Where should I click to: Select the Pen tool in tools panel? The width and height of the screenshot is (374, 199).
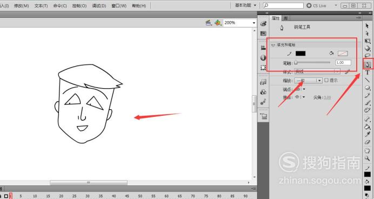pos(368,64)
